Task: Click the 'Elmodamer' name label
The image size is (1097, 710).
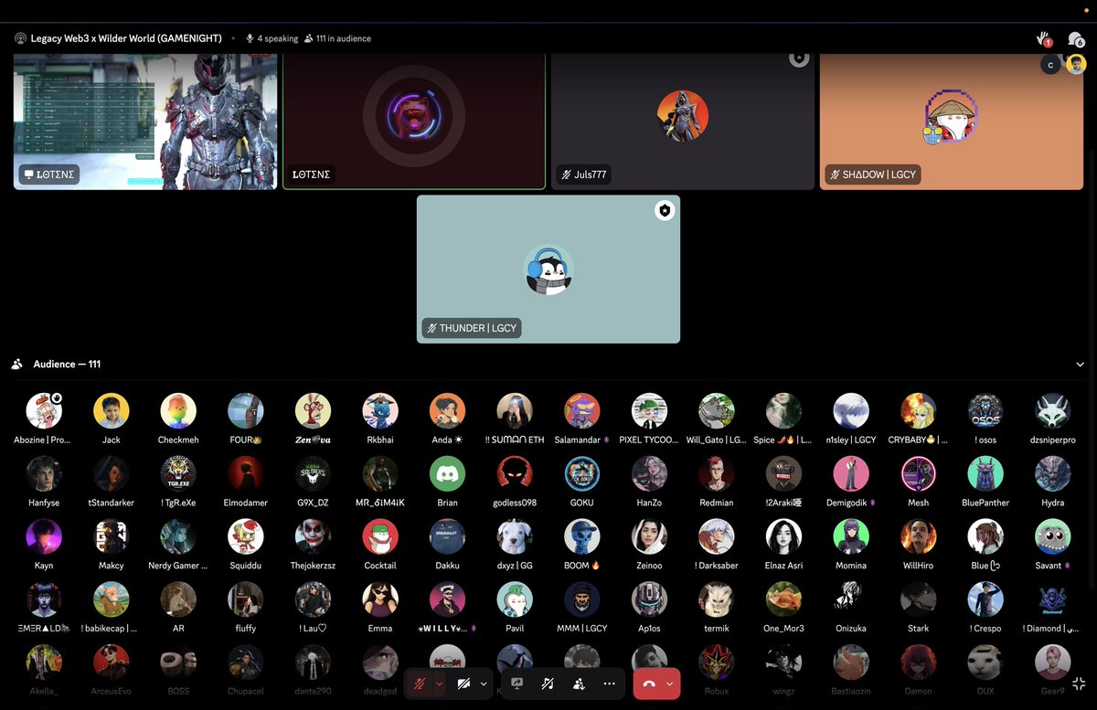Action: tap(246, 503)
